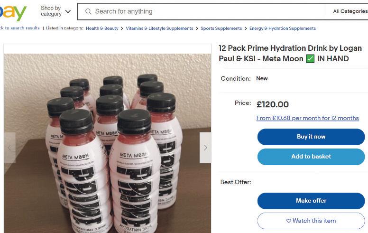Viewport: 368px width, 233px height.
Task: Click the Prime bottles product image
Action: [x=107, y=142]
